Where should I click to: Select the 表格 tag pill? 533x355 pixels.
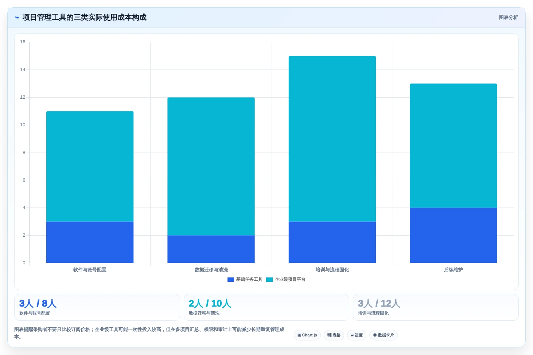point(334,335)
